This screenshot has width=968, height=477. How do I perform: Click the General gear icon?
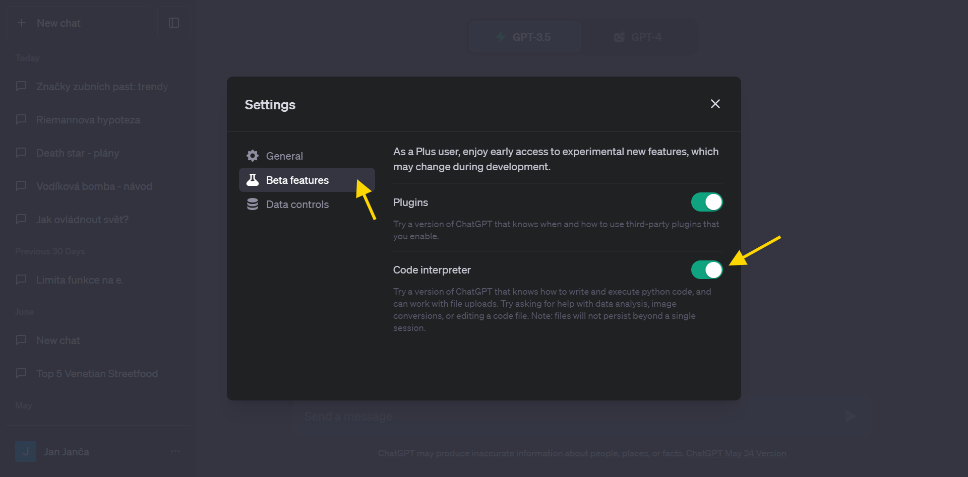pyautogui.click(x=253, y=156)
